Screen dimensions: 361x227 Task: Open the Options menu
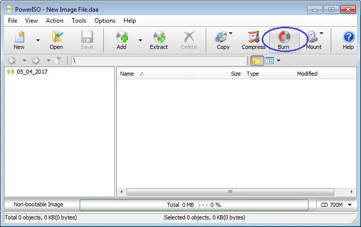pos(105,21)
